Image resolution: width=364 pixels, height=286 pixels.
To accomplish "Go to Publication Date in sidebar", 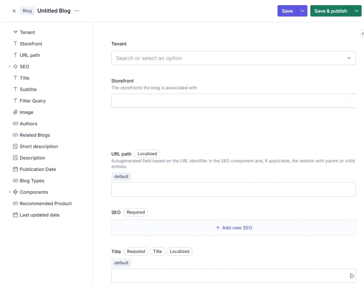I will pyautogui.click(x=38, y=169).
